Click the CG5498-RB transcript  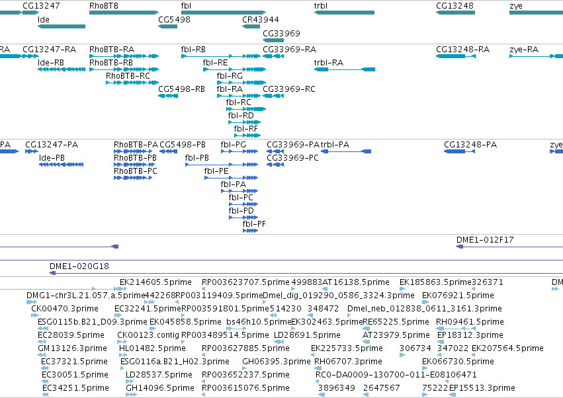tap(168, 96)
